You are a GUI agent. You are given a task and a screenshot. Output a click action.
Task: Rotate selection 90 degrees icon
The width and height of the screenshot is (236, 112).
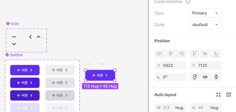pos(195,77)
